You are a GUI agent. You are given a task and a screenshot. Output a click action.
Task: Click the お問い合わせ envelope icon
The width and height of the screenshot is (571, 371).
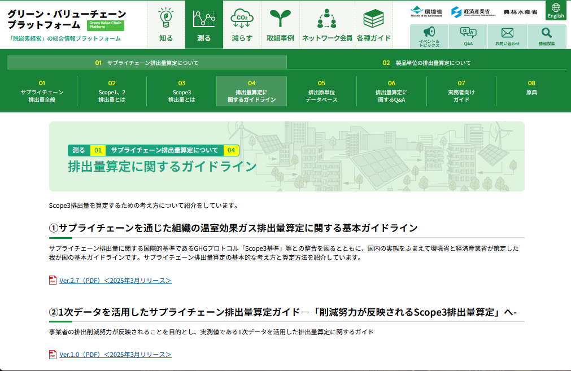pyautogui.click(x=507, y=33)
